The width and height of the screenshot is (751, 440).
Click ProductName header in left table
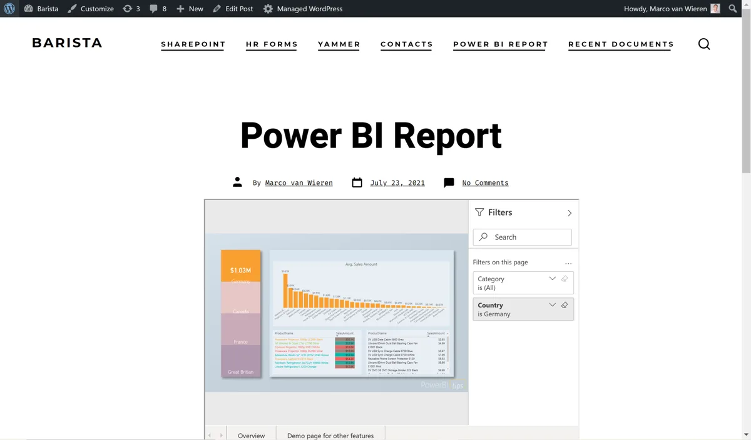click(x=285, y=334)
